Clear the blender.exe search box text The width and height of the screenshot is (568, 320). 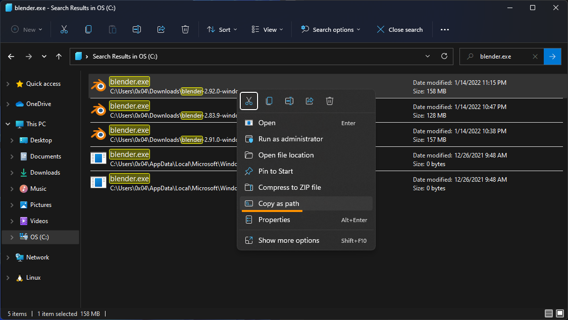pyautogui.click(x=535, y=57)
